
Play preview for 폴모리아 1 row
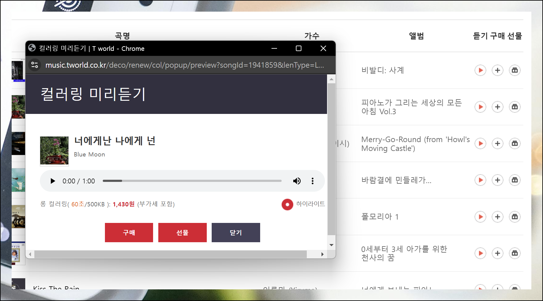(480, 217)
